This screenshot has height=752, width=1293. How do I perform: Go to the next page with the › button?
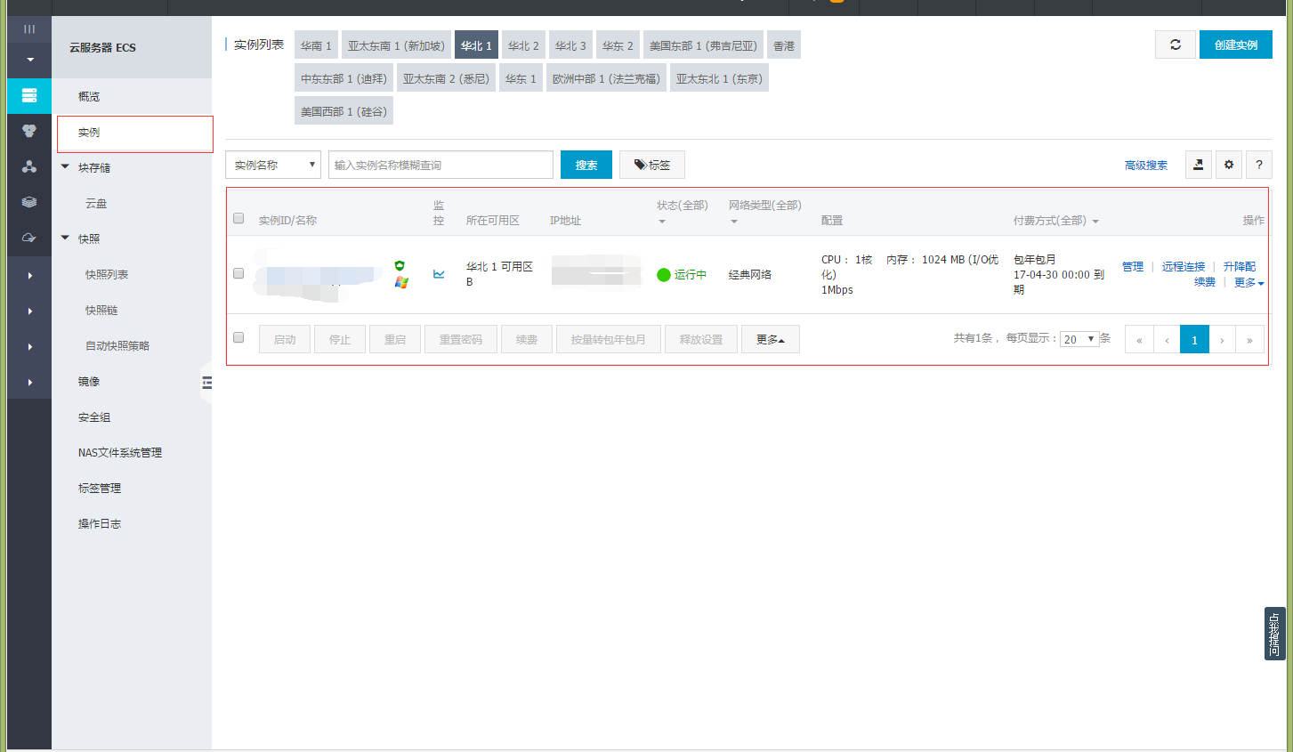1222,339
